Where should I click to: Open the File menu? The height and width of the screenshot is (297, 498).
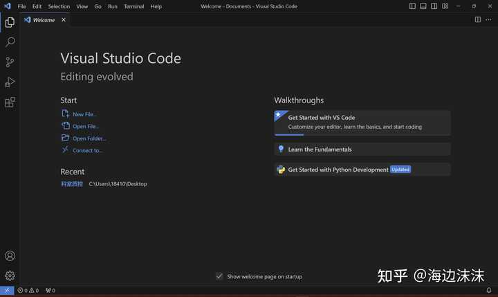(22, 6)
